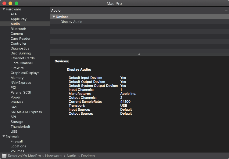Select Volumes under Network
This screenshot has height=159, width=229.
[17, 151]
